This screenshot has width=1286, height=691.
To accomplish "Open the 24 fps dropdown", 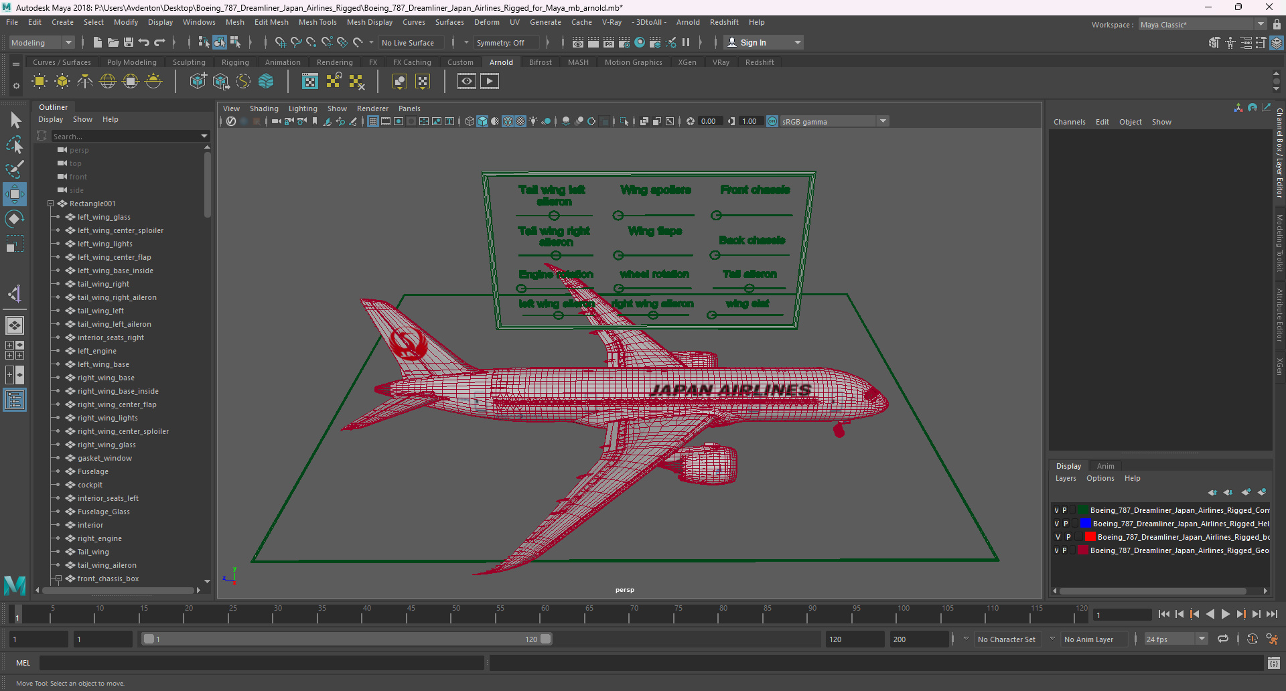I will tap(1175, 639).
